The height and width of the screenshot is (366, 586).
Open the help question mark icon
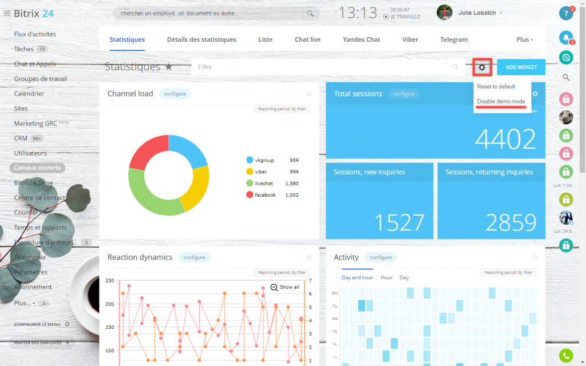(566, 14)
